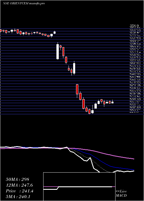Click the 12MA : 247.6 value
This screenshot has height=201, width=144.
click(x=19, y=185)
